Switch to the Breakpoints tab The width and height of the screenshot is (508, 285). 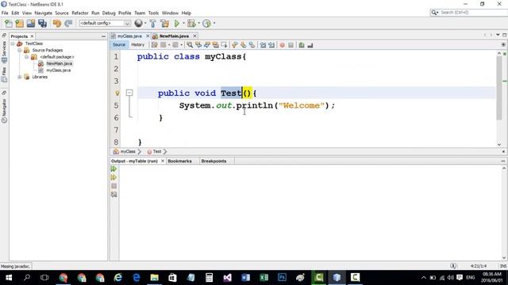click(x=214, y=161)
